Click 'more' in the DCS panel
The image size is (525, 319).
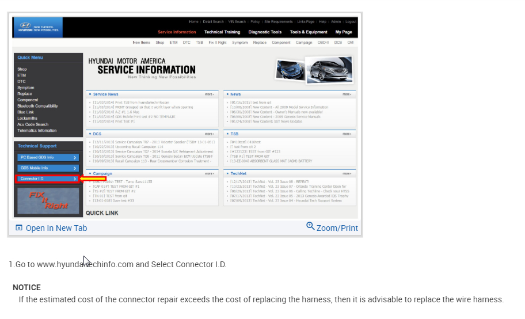point(210,134)
